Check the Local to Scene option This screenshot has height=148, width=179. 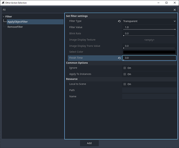pyautogui.click(x=125, y=84)
